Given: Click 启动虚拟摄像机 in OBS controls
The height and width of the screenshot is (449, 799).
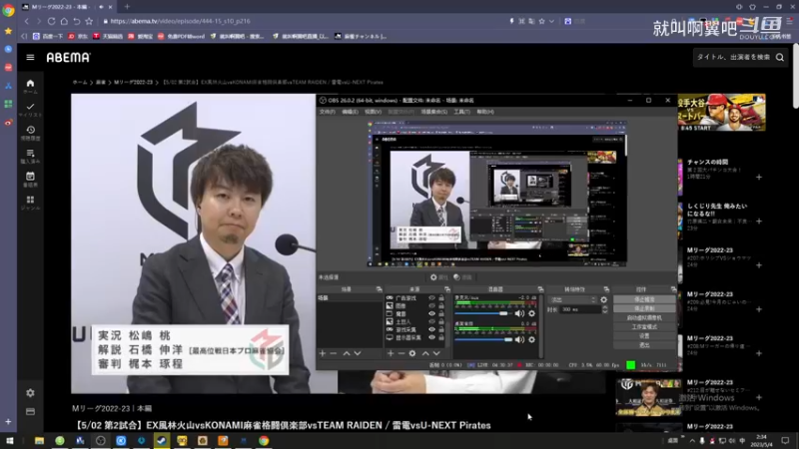Looking at the screenshot, I should [644, 318].
